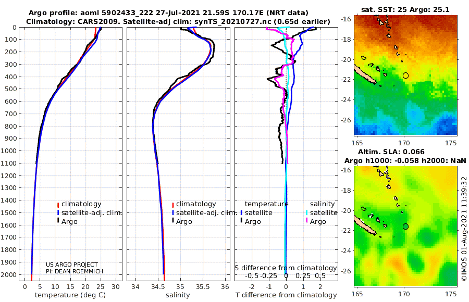The width and height of the screenshot is (469, 302).
Task: Click the 'temperature (deg C)' axis label
Action: point(70,295)
